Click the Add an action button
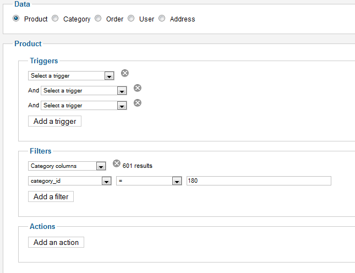Image resolution: width=355 pixels, height=273 pixels. (x=56, y=242)
